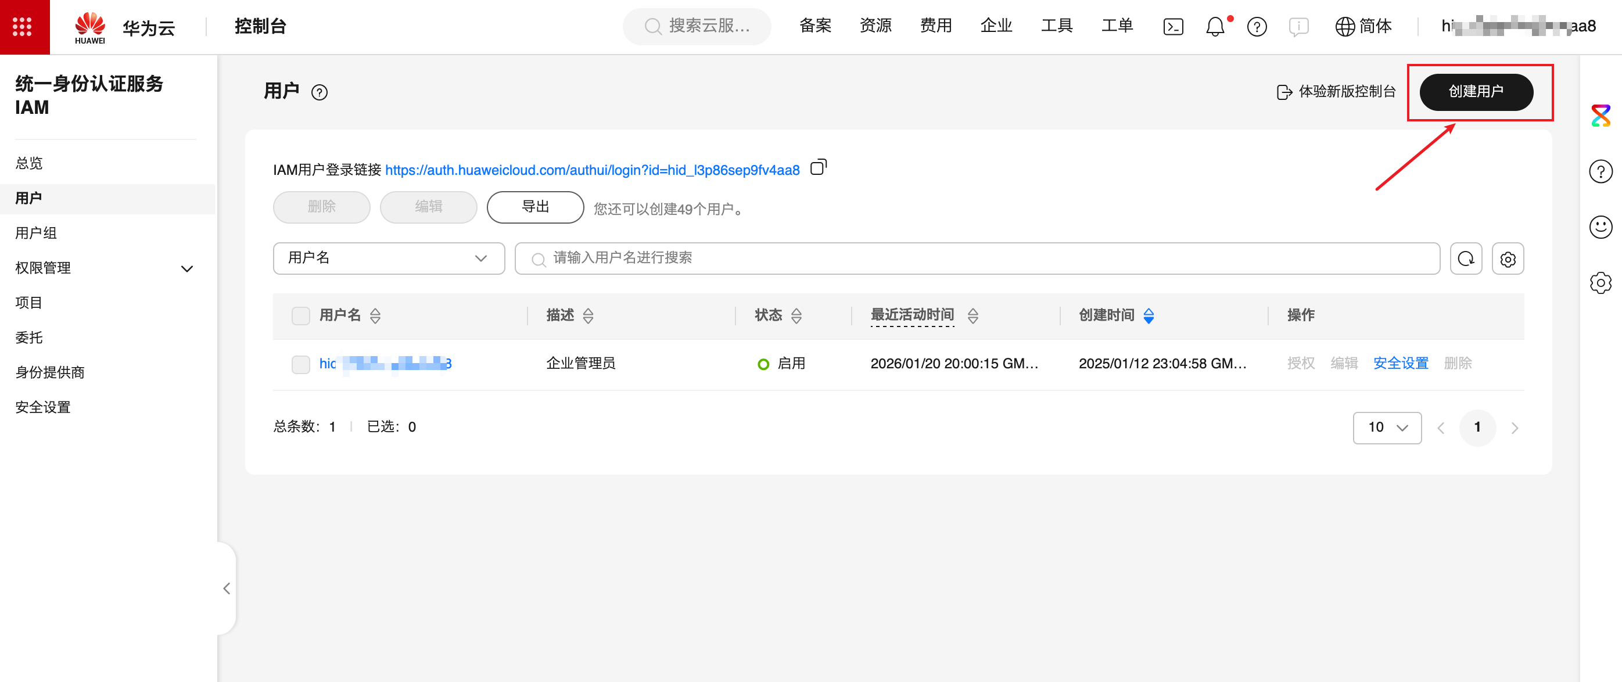
Task: Go to 用户组 in sidebar
Action: tap(36, 233)
